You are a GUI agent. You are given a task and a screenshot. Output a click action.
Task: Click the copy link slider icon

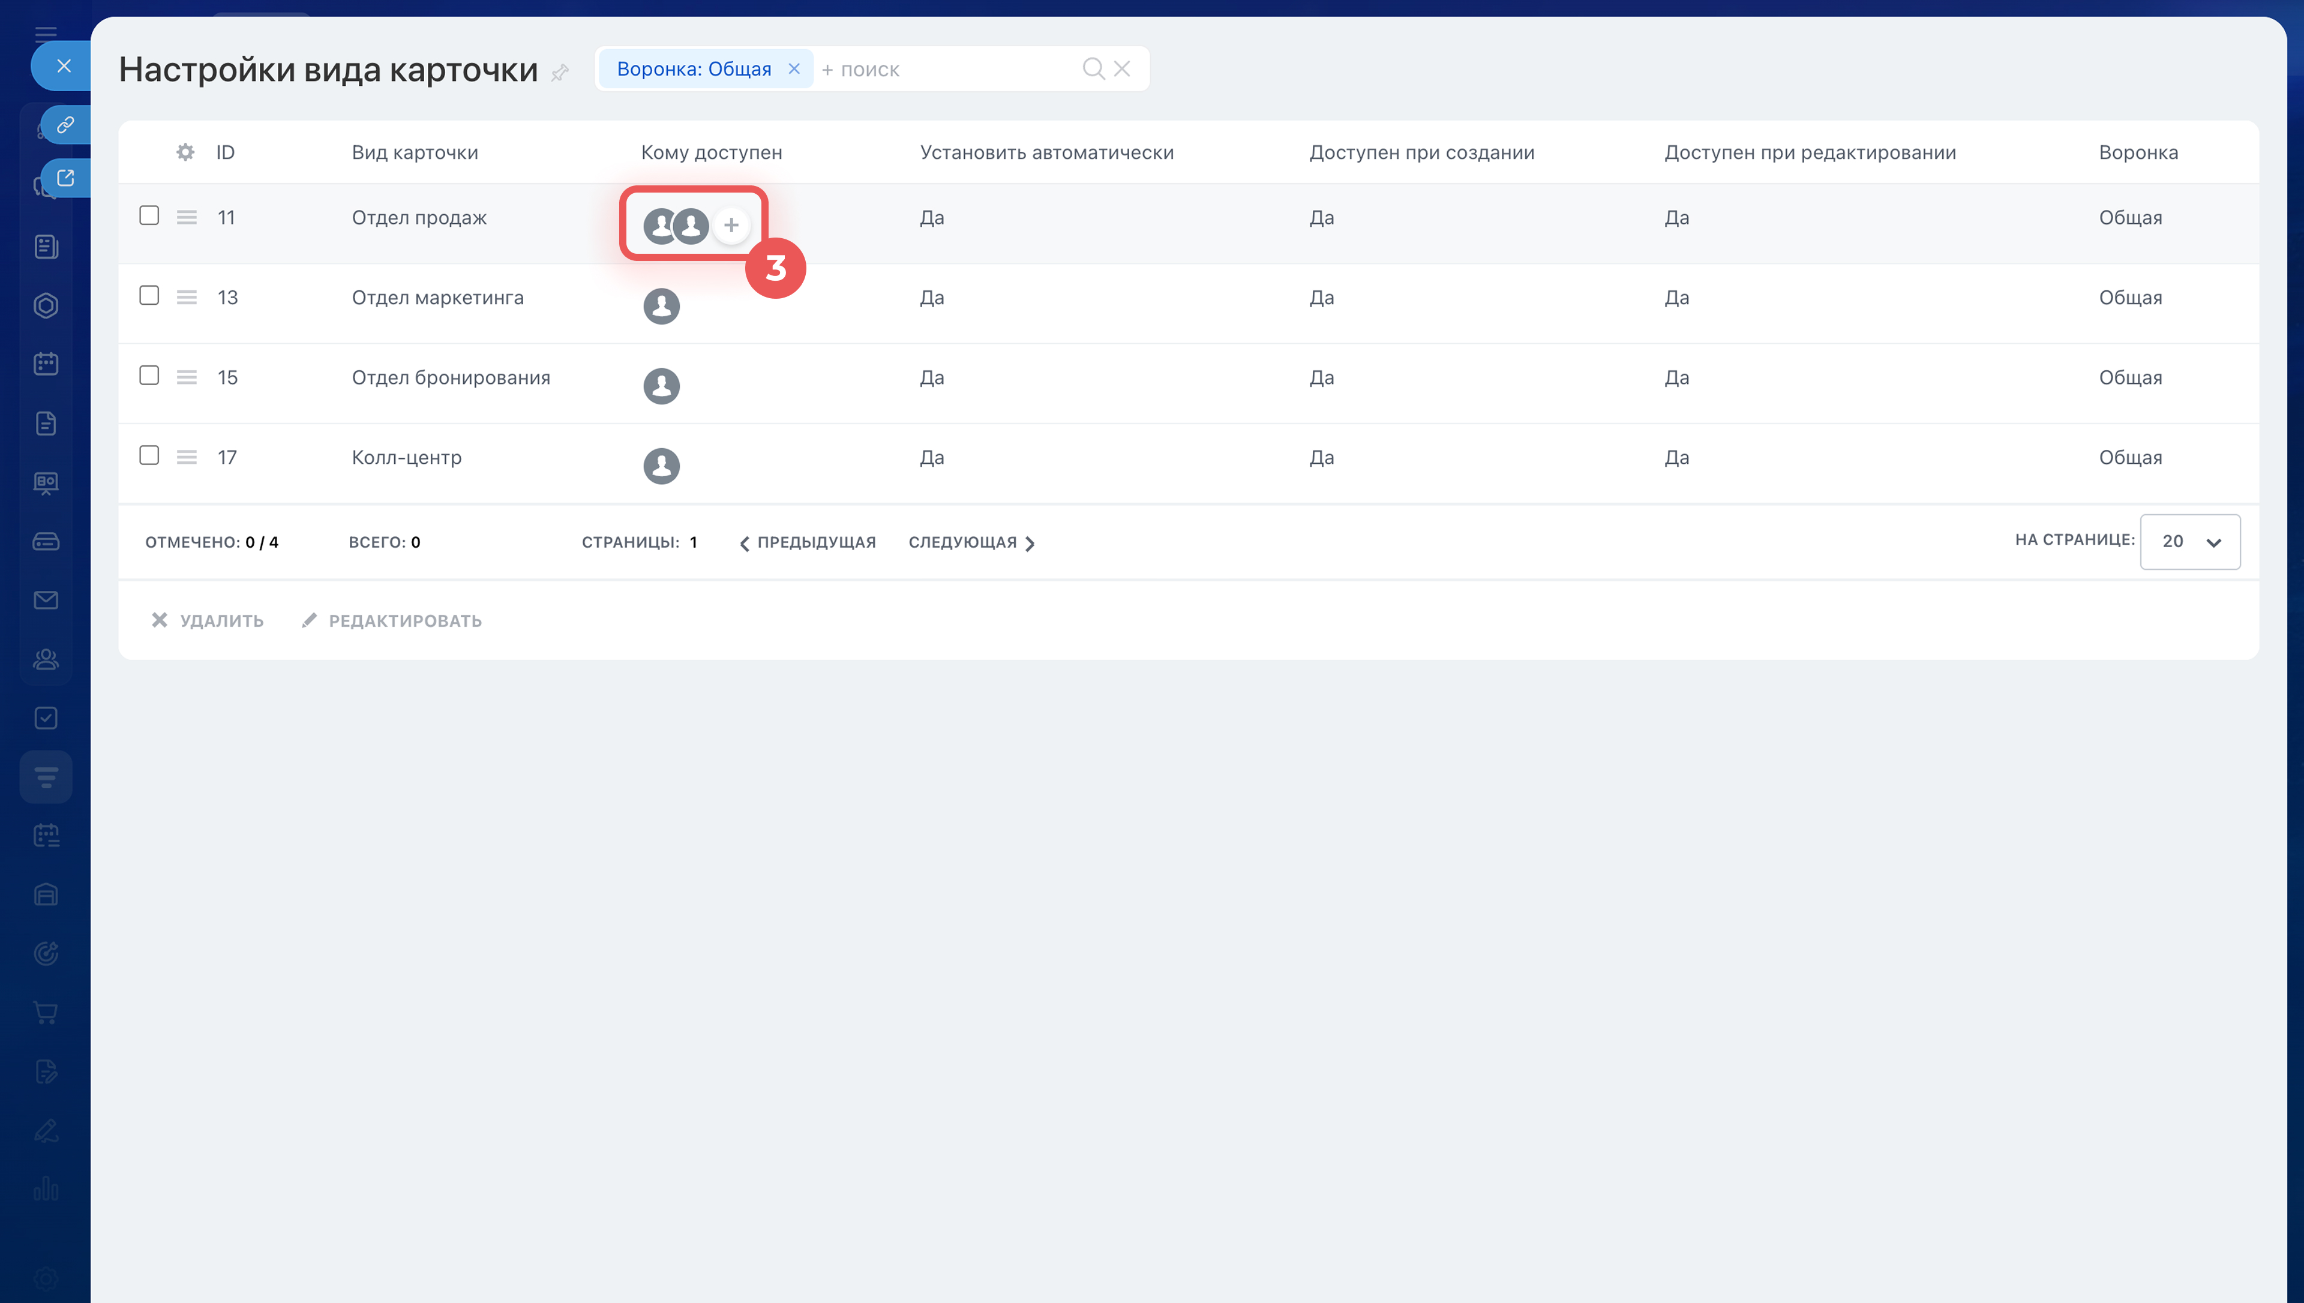pos(65,124)
